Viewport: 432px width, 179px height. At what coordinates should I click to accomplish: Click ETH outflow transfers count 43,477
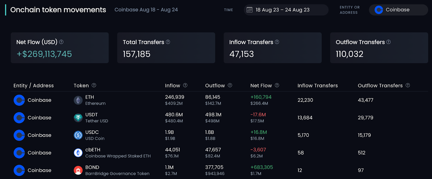tap(366, 100)
